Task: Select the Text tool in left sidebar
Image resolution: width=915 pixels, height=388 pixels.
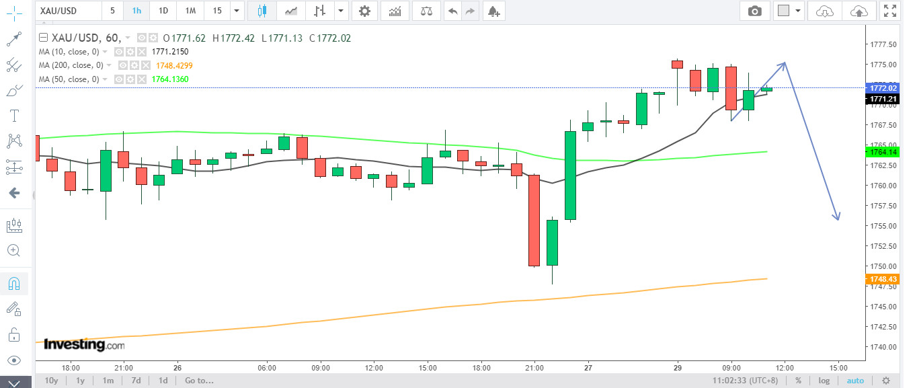Action: pos(13,116)
